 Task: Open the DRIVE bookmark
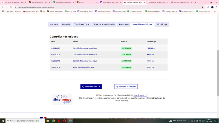coord(18,11)
